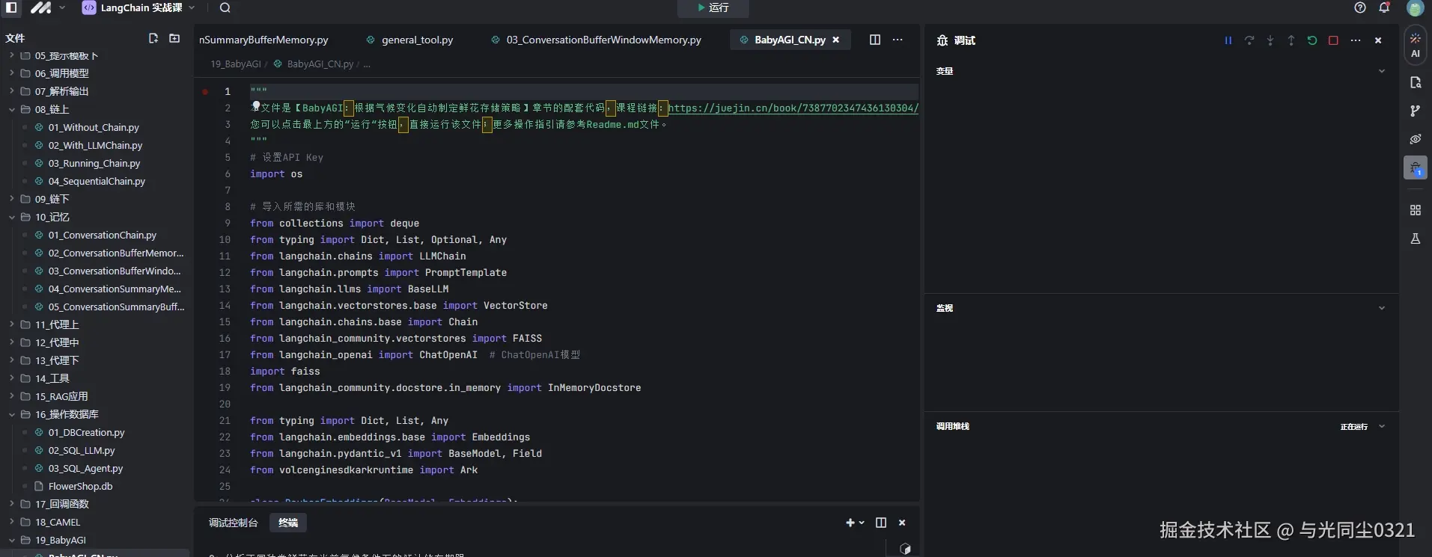The width and height of the screenshot is (1432, 557).
Task: Switch to the 调试控制台 tab
Action: click(x=233, y=523)
